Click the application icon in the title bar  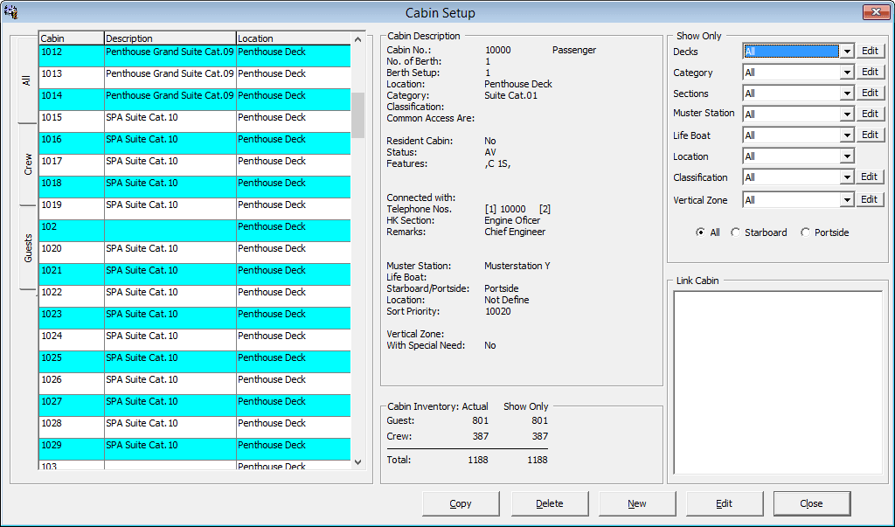[12, 12]
